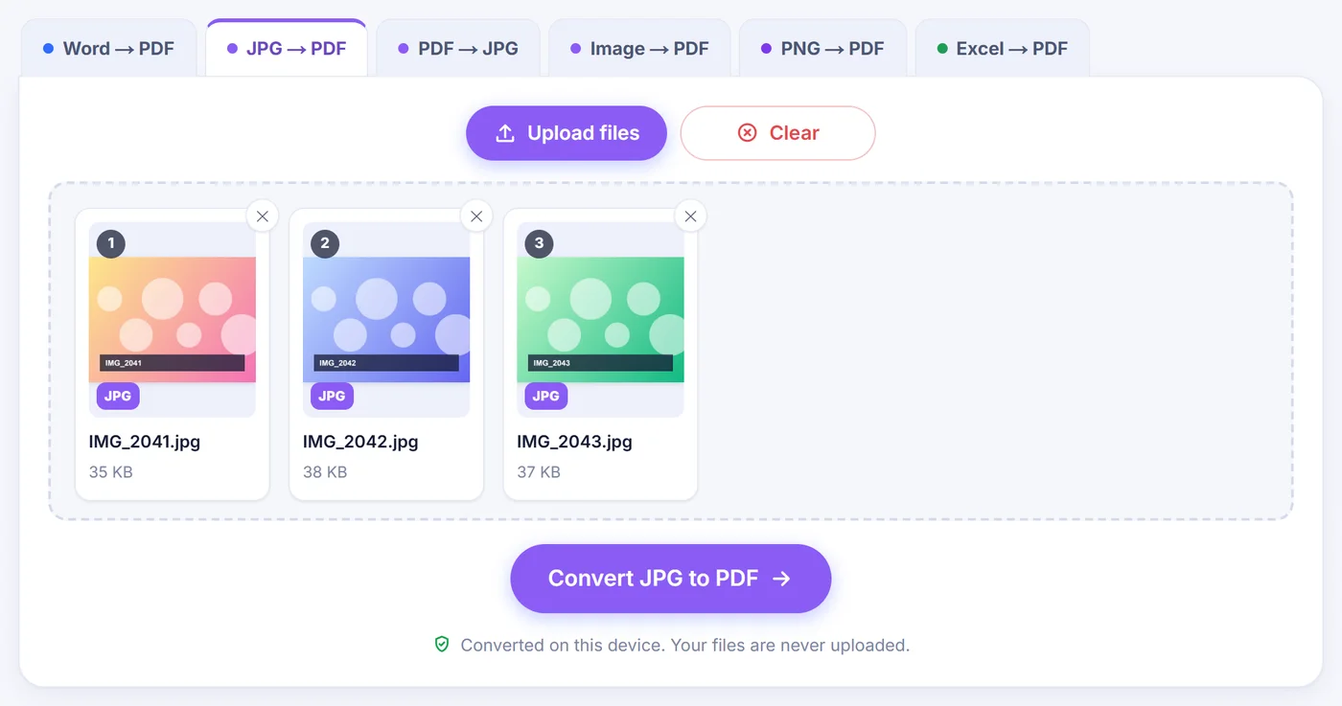
Task: Click the number 1 order badge
Action: [111, 243]
